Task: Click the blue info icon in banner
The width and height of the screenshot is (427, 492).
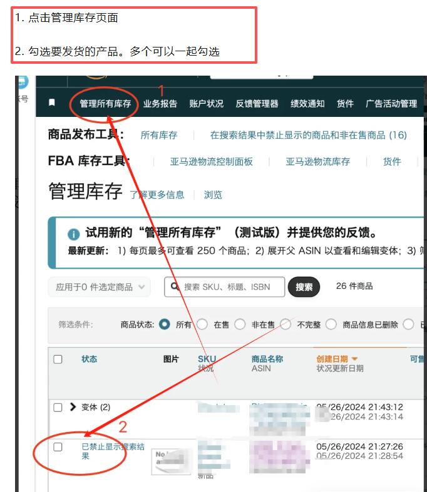Action: [x=73, y=234]
